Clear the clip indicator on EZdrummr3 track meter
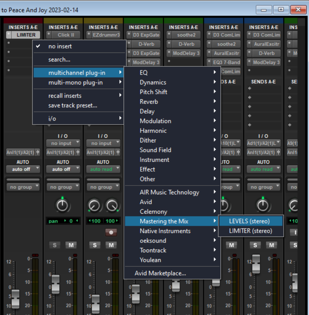Screen dimensions: 309x315 (115, 255)
